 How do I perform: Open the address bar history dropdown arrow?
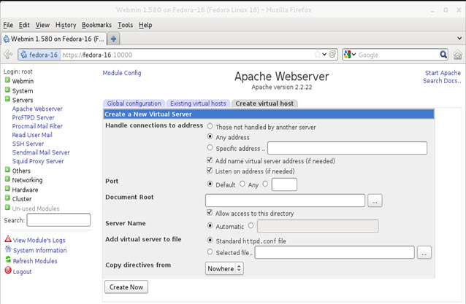tap(324, 54)
